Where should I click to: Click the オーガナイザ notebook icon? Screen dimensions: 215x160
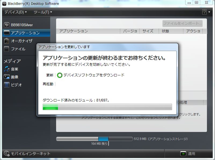[x=6, y=41]
